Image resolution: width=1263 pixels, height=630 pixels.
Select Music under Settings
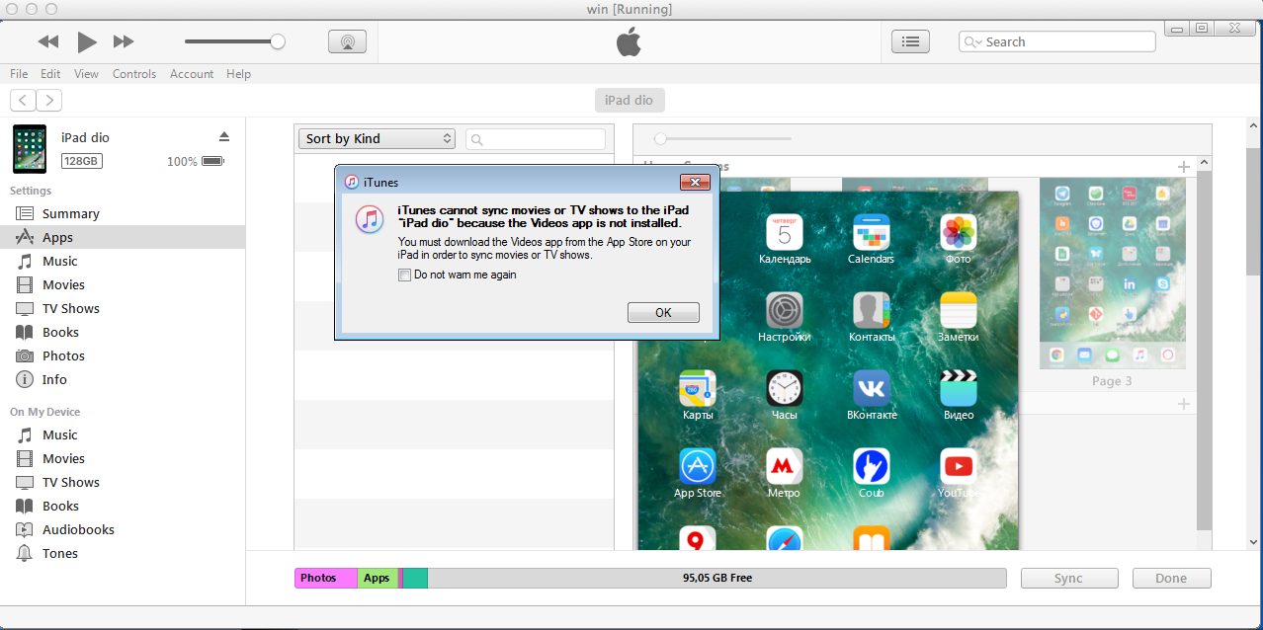click(123, 261)
